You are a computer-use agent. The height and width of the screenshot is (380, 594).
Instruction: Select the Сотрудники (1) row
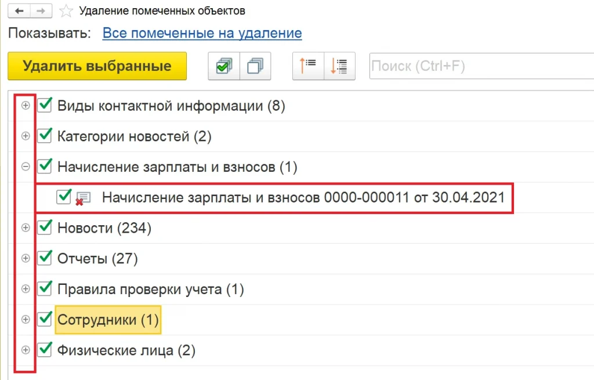coord(108,320)
